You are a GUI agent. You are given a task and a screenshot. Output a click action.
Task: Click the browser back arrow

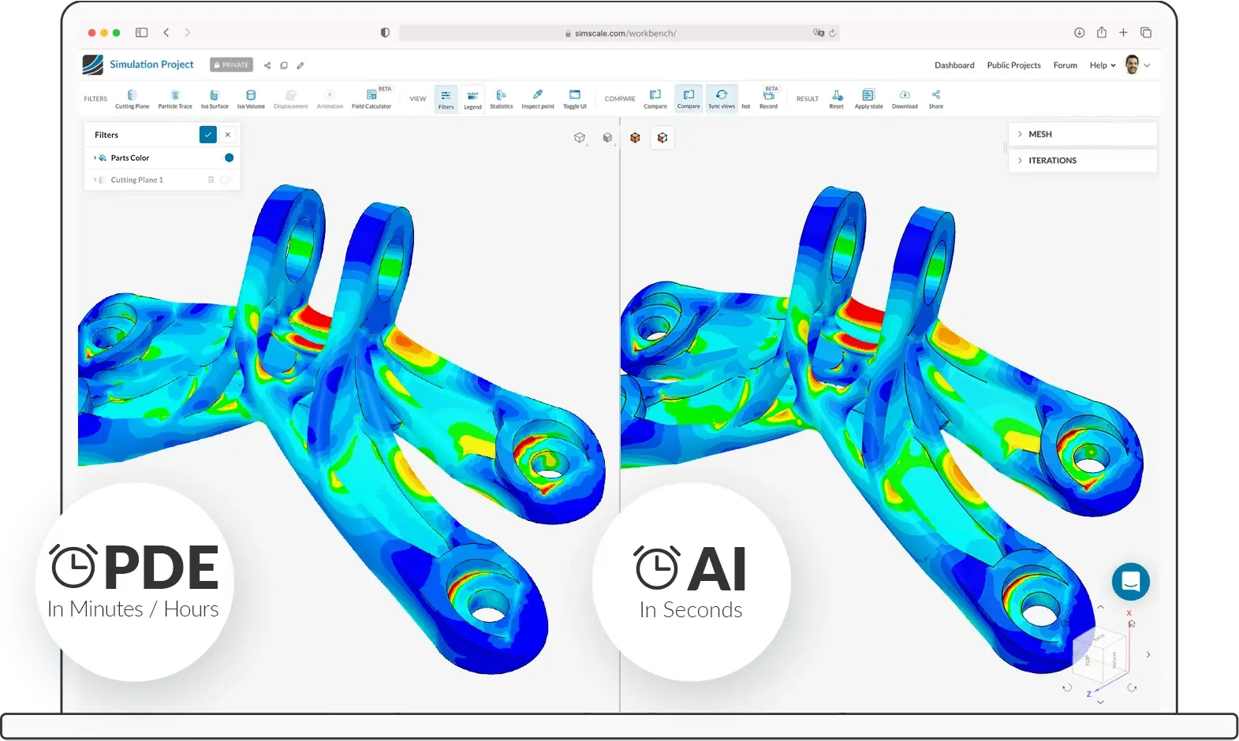click(166, 32)
